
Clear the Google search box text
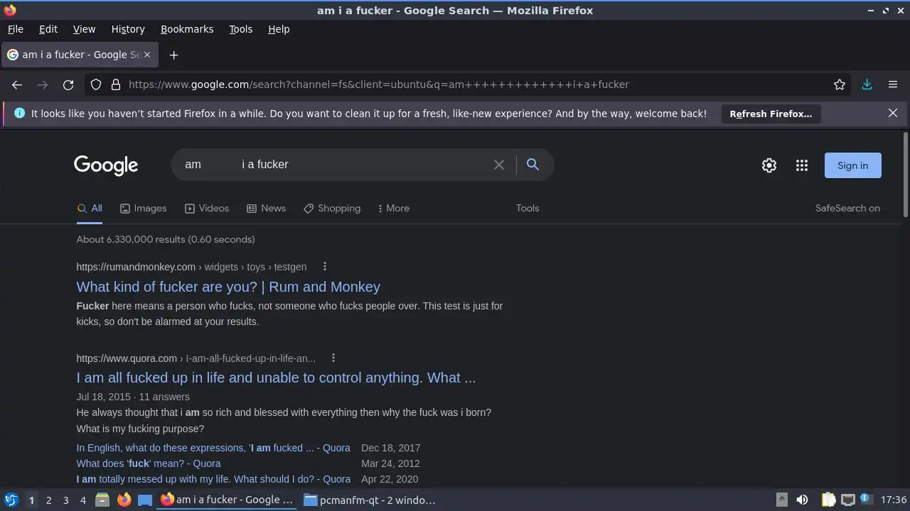499,165
